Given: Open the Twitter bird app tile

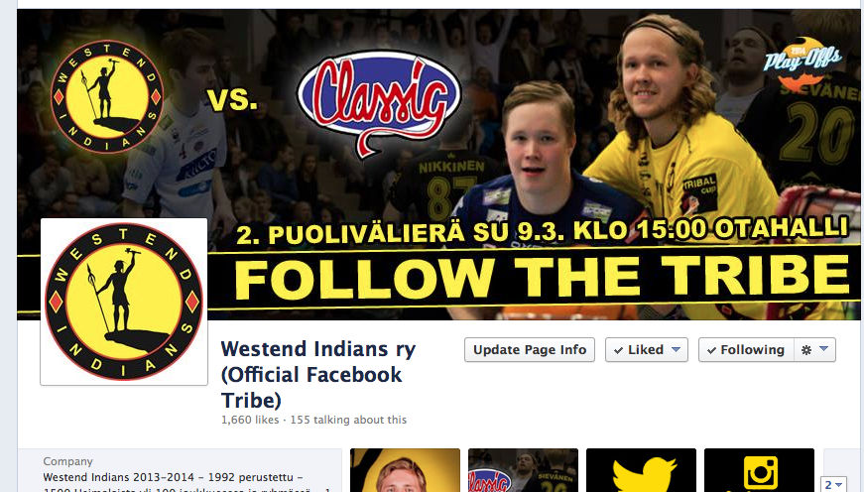Looking at the screenshot, I should click(642, 470).
